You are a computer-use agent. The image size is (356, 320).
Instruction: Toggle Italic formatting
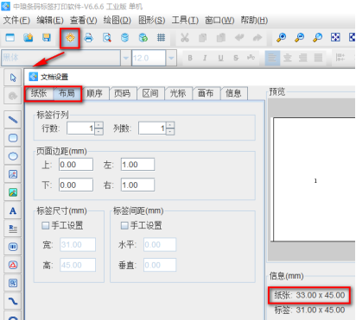[205, 58]
